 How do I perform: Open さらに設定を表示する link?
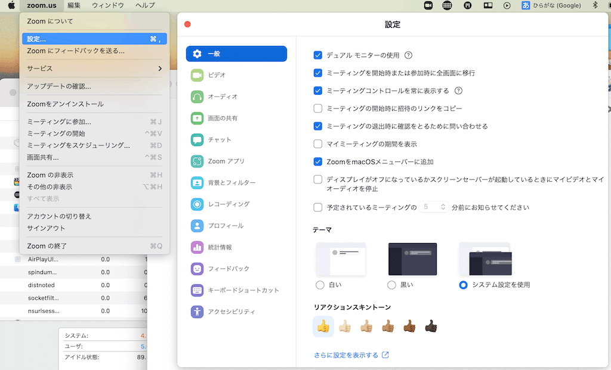click(346, 355)
